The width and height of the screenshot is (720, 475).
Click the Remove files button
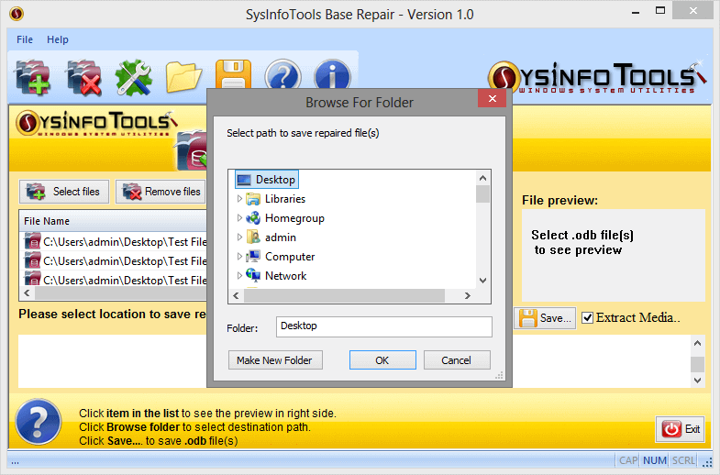161,192
